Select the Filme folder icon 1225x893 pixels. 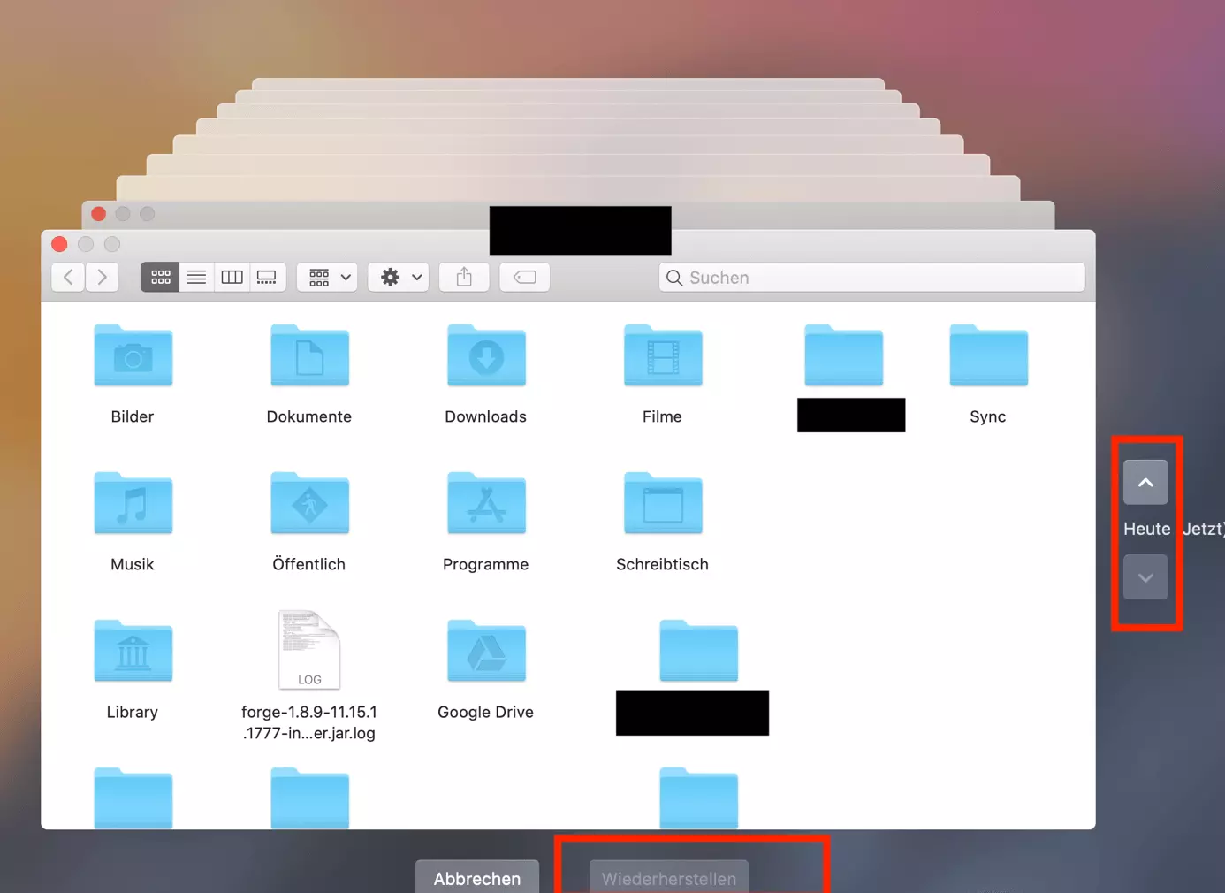663,355
